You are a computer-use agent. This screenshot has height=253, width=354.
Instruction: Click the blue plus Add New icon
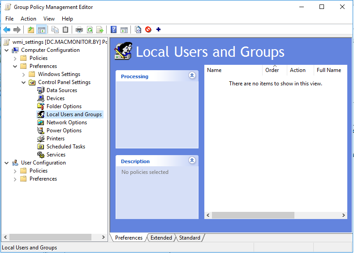click(x=158, y=30)
